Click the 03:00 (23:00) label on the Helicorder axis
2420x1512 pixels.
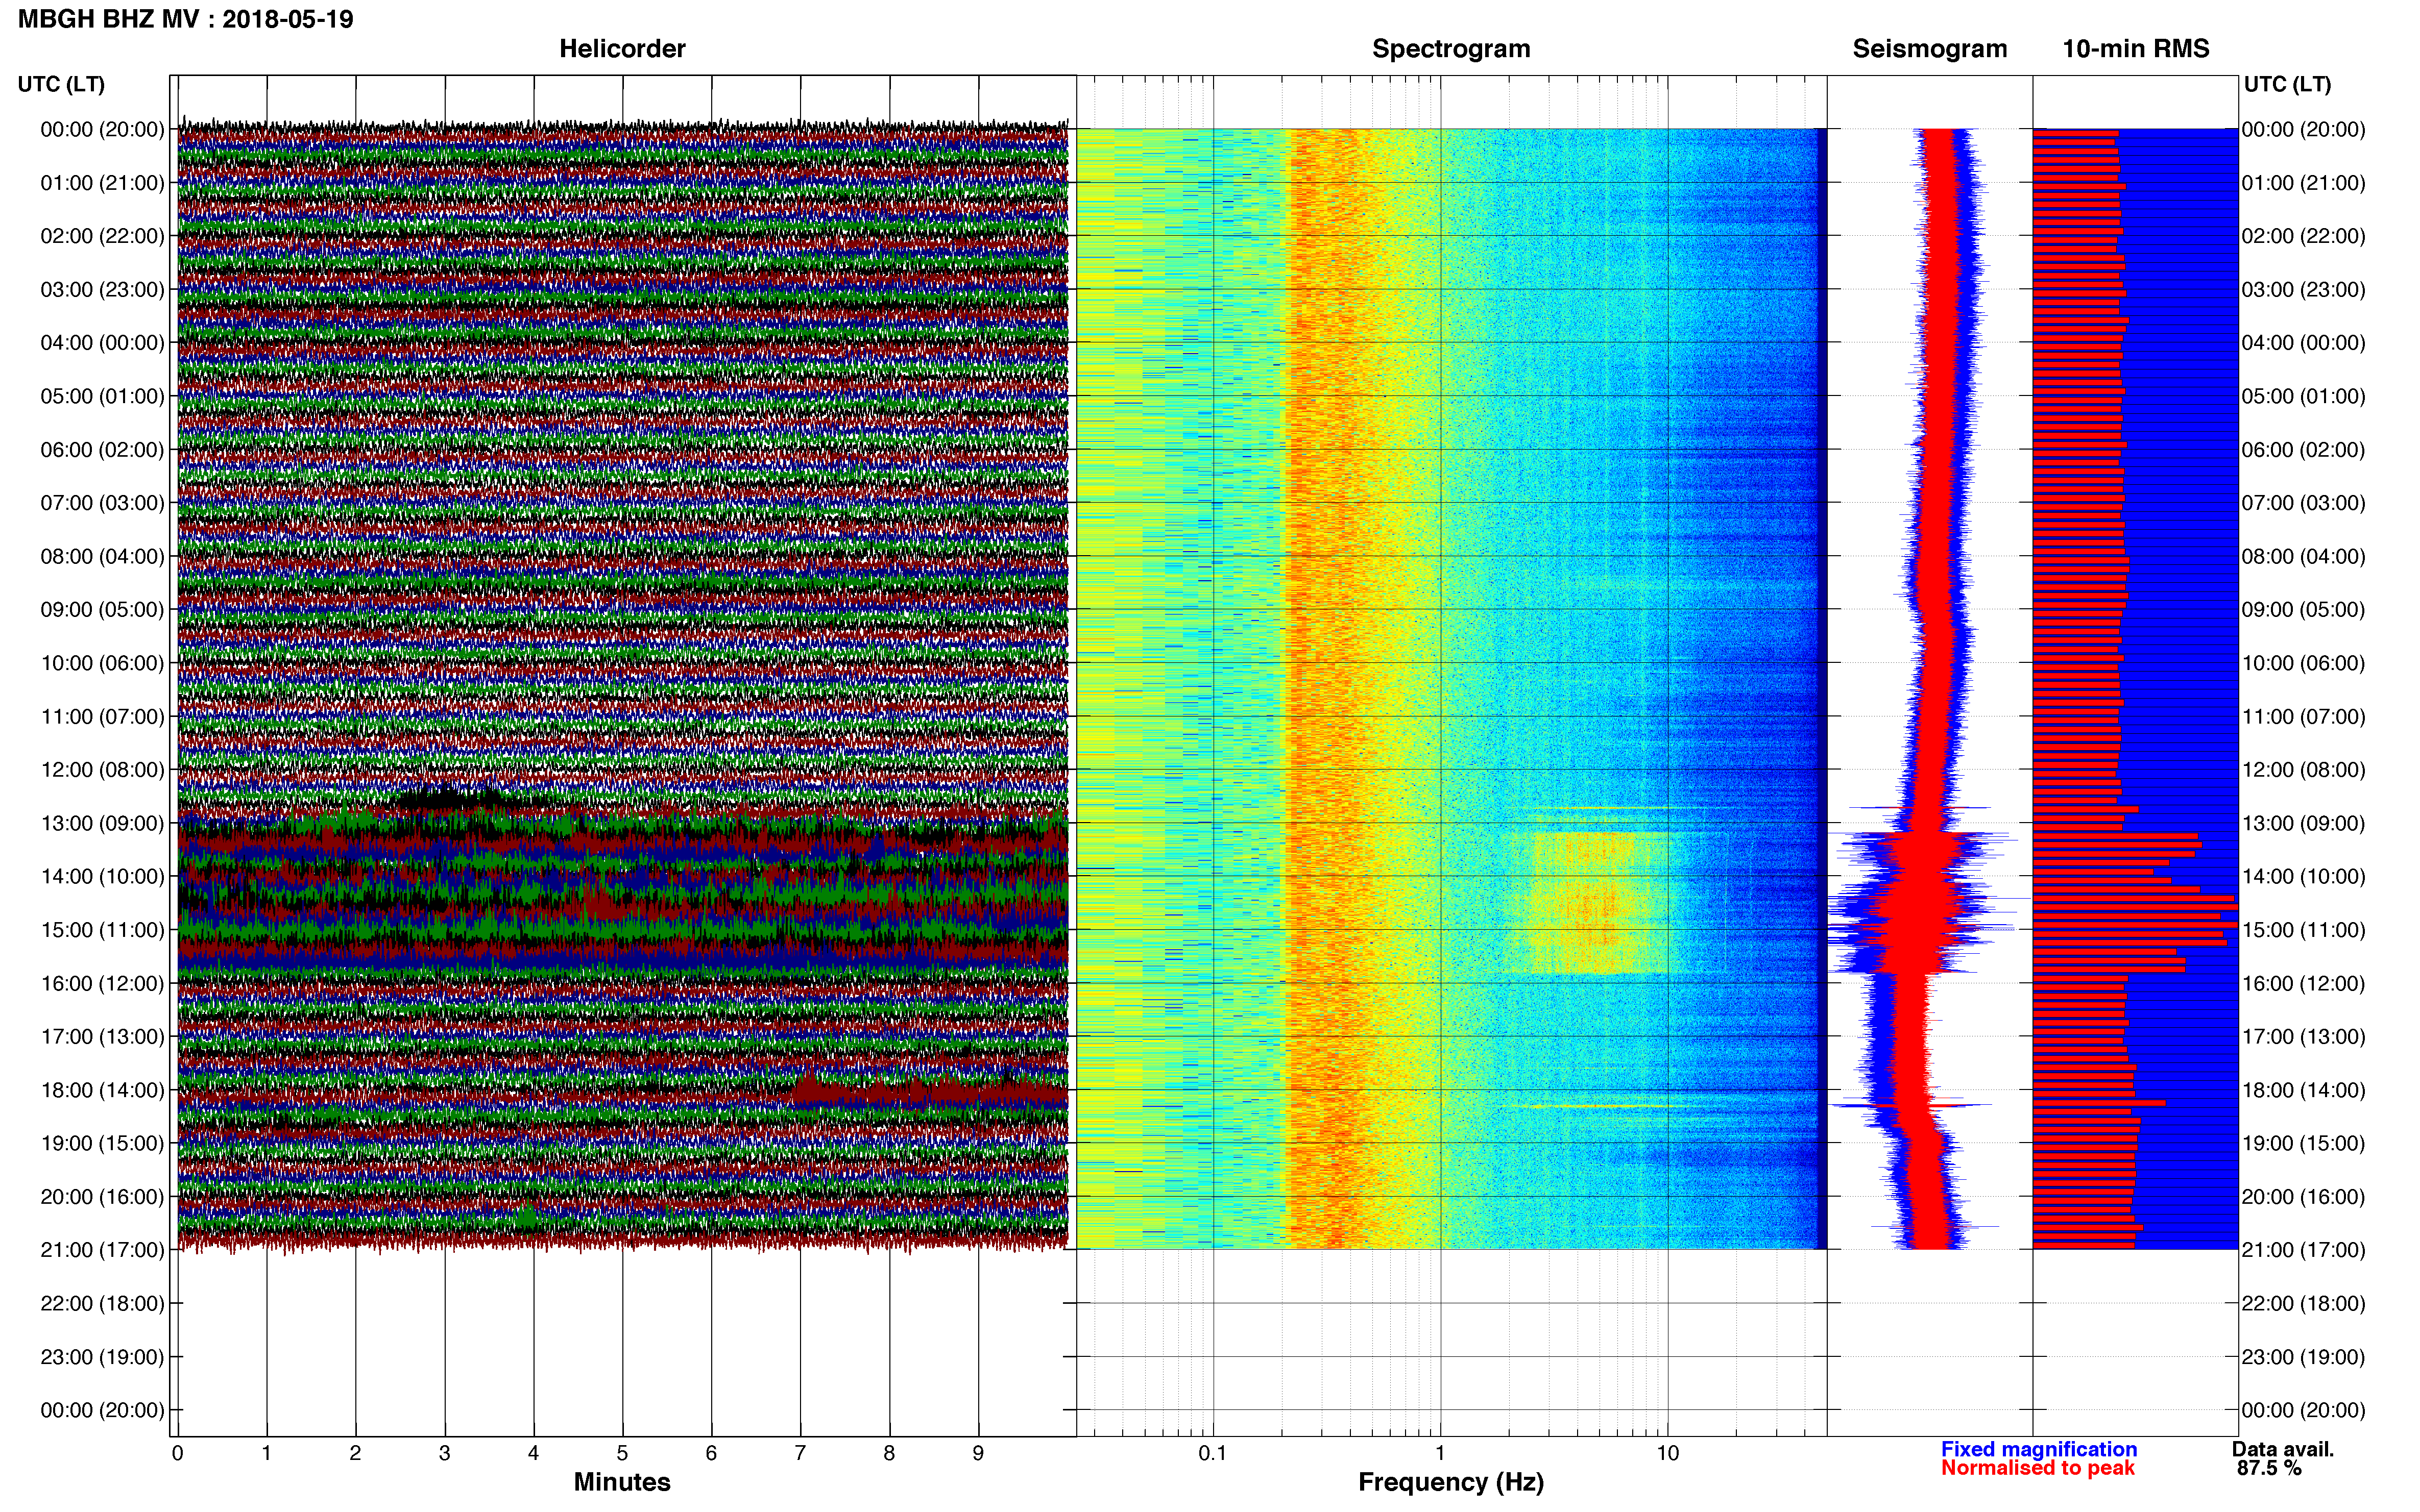tap(102, 290)
